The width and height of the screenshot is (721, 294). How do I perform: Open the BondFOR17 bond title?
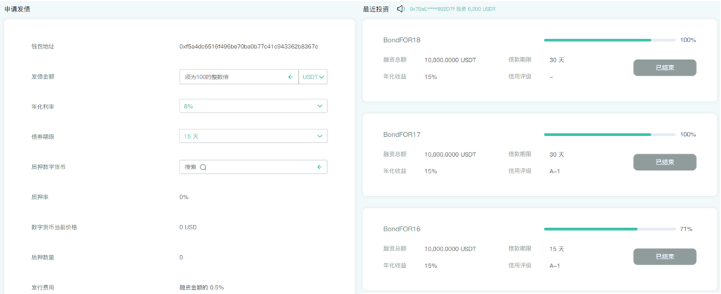tap(401, 135)
